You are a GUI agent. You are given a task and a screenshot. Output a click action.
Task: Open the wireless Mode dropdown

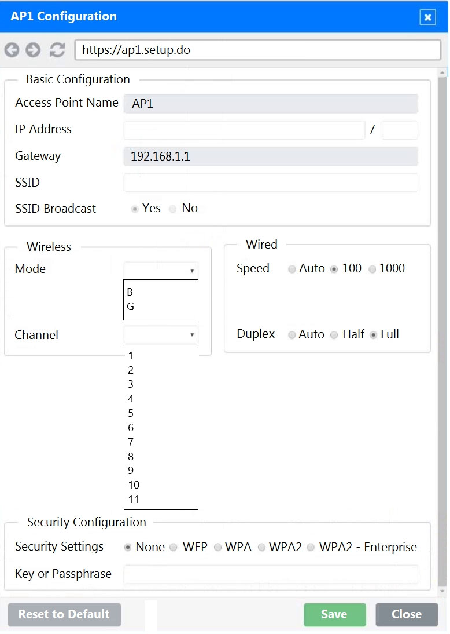(x=161, y=270)
